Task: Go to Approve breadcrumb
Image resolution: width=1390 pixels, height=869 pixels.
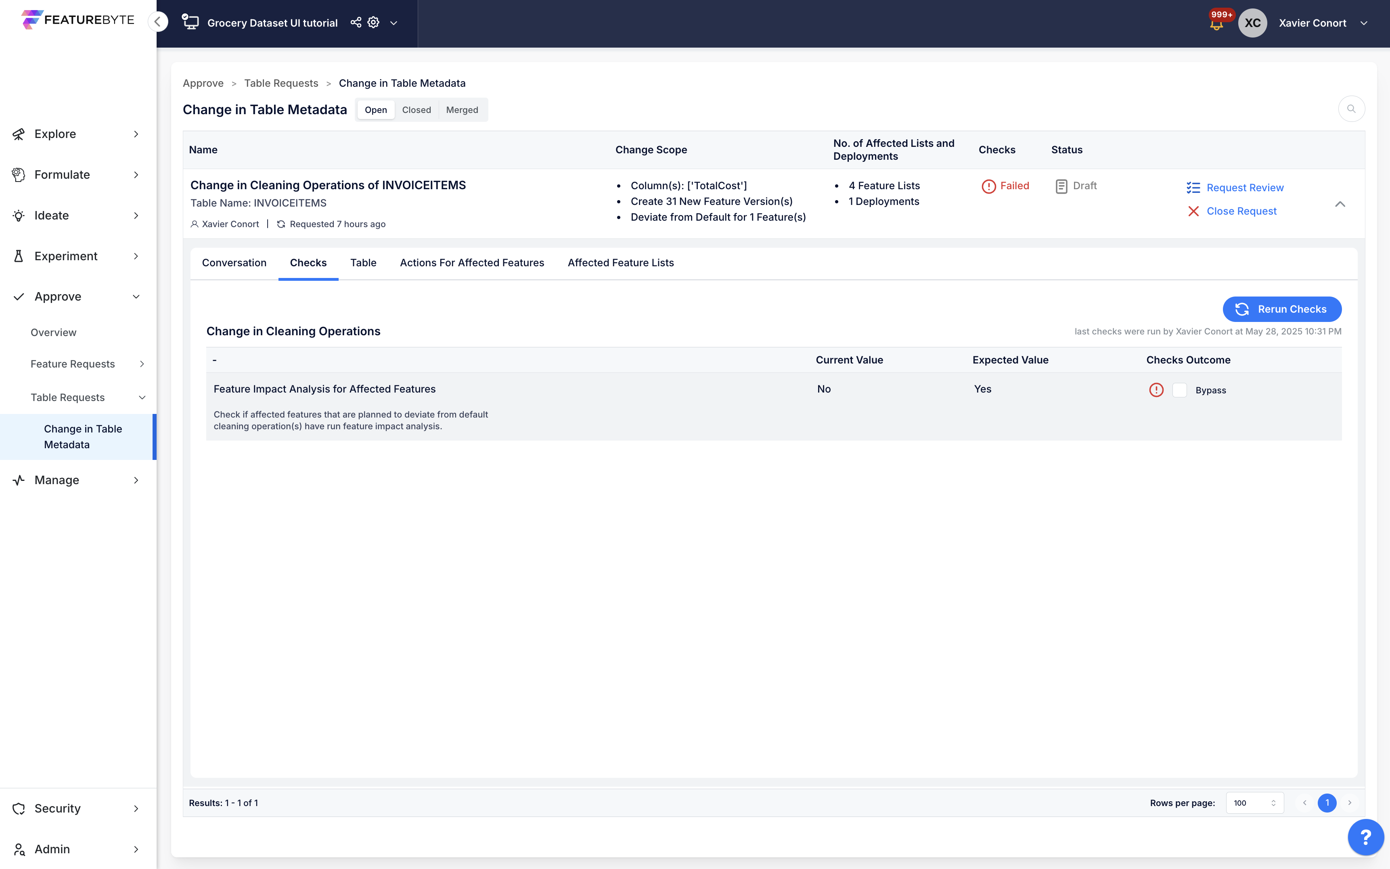Action: (203, 84)
